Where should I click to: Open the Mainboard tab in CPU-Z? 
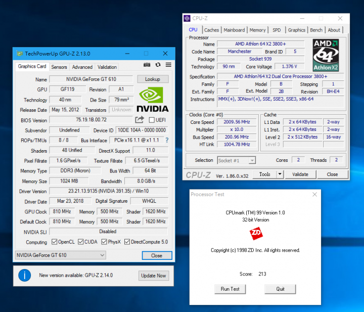pyautogui.click(x=234, y=30)
